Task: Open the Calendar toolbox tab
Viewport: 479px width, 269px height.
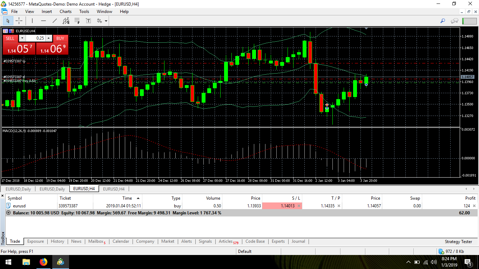Action: coord(121,241)
